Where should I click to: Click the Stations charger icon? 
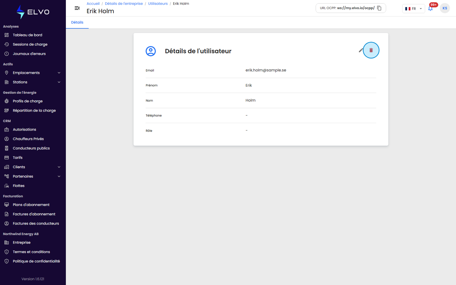tap(7, 82)
